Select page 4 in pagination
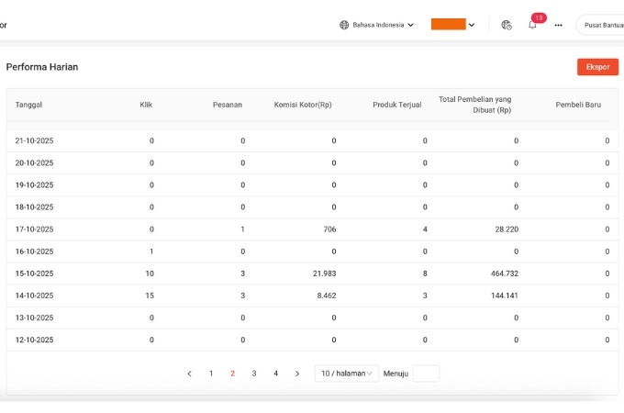The width and height of the screenshot is (624, 413). (275, 374)
